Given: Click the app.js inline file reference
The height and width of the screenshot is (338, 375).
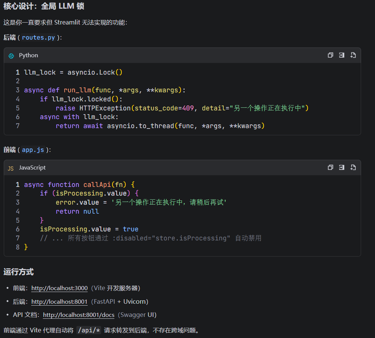Looking at the screenshot, I should tap(33, 150).
